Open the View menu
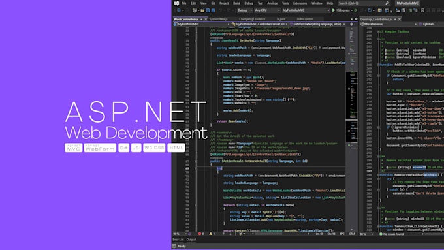The image size is (444, 250). (x=203, y=3)
